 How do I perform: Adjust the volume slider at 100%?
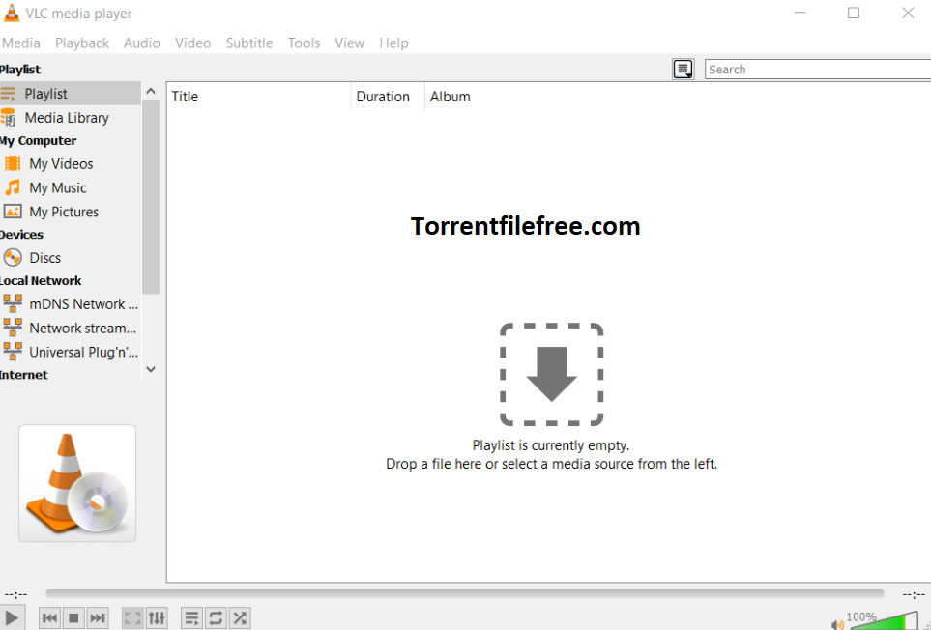884,620
